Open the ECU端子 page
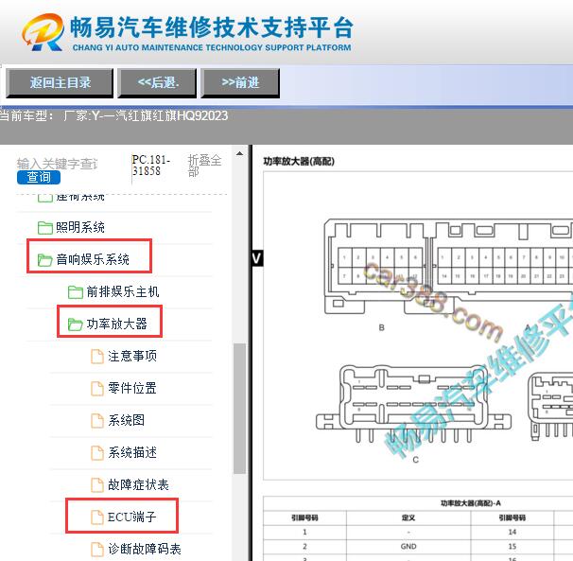The width and height of the screenshot is (573, 561). [x=132, y=517]
